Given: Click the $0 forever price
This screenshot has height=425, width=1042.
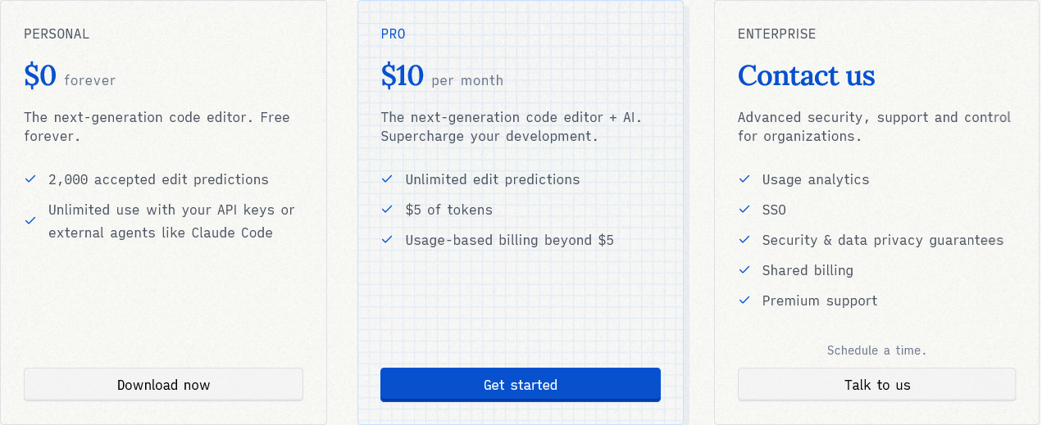Looking at the screenshot, I should click(x=70, y=77).
